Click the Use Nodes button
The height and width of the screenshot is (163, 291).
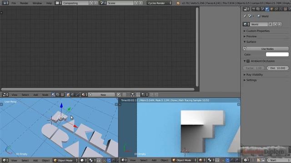point(266,49)
